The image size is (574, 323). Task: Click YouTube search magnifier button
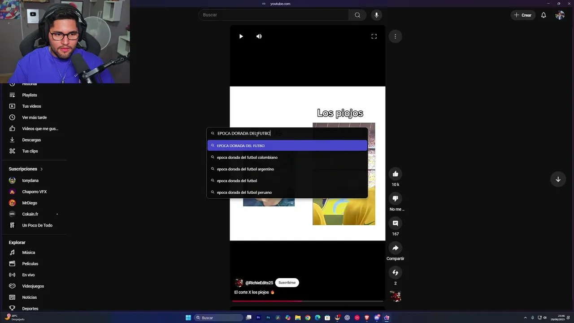(357, 15)
